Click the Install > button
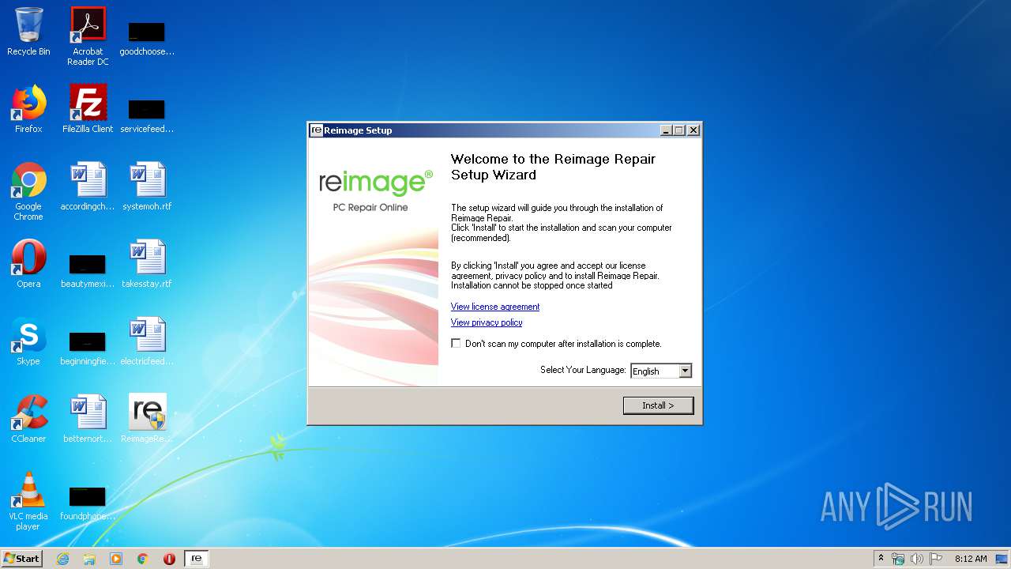This screenshot has width=1011, height=569. 658,405
